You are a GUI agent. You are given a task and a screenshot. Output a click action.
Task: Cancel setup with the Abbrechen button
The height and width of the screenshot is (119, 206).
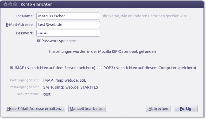pos(158,109)
